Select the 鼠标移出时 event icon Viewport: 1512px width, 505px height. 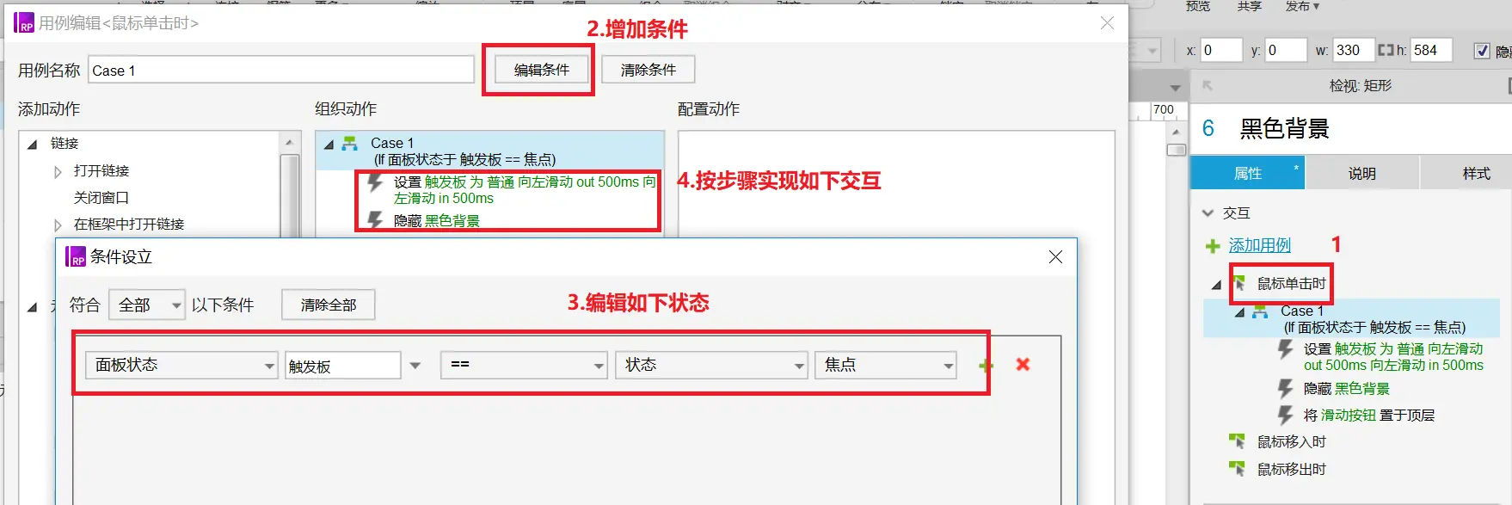point(1237,469)
